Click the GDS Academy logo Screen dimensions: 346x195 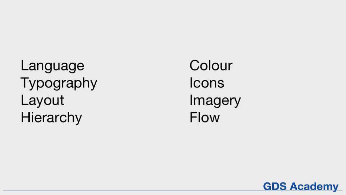pos(301,187)
